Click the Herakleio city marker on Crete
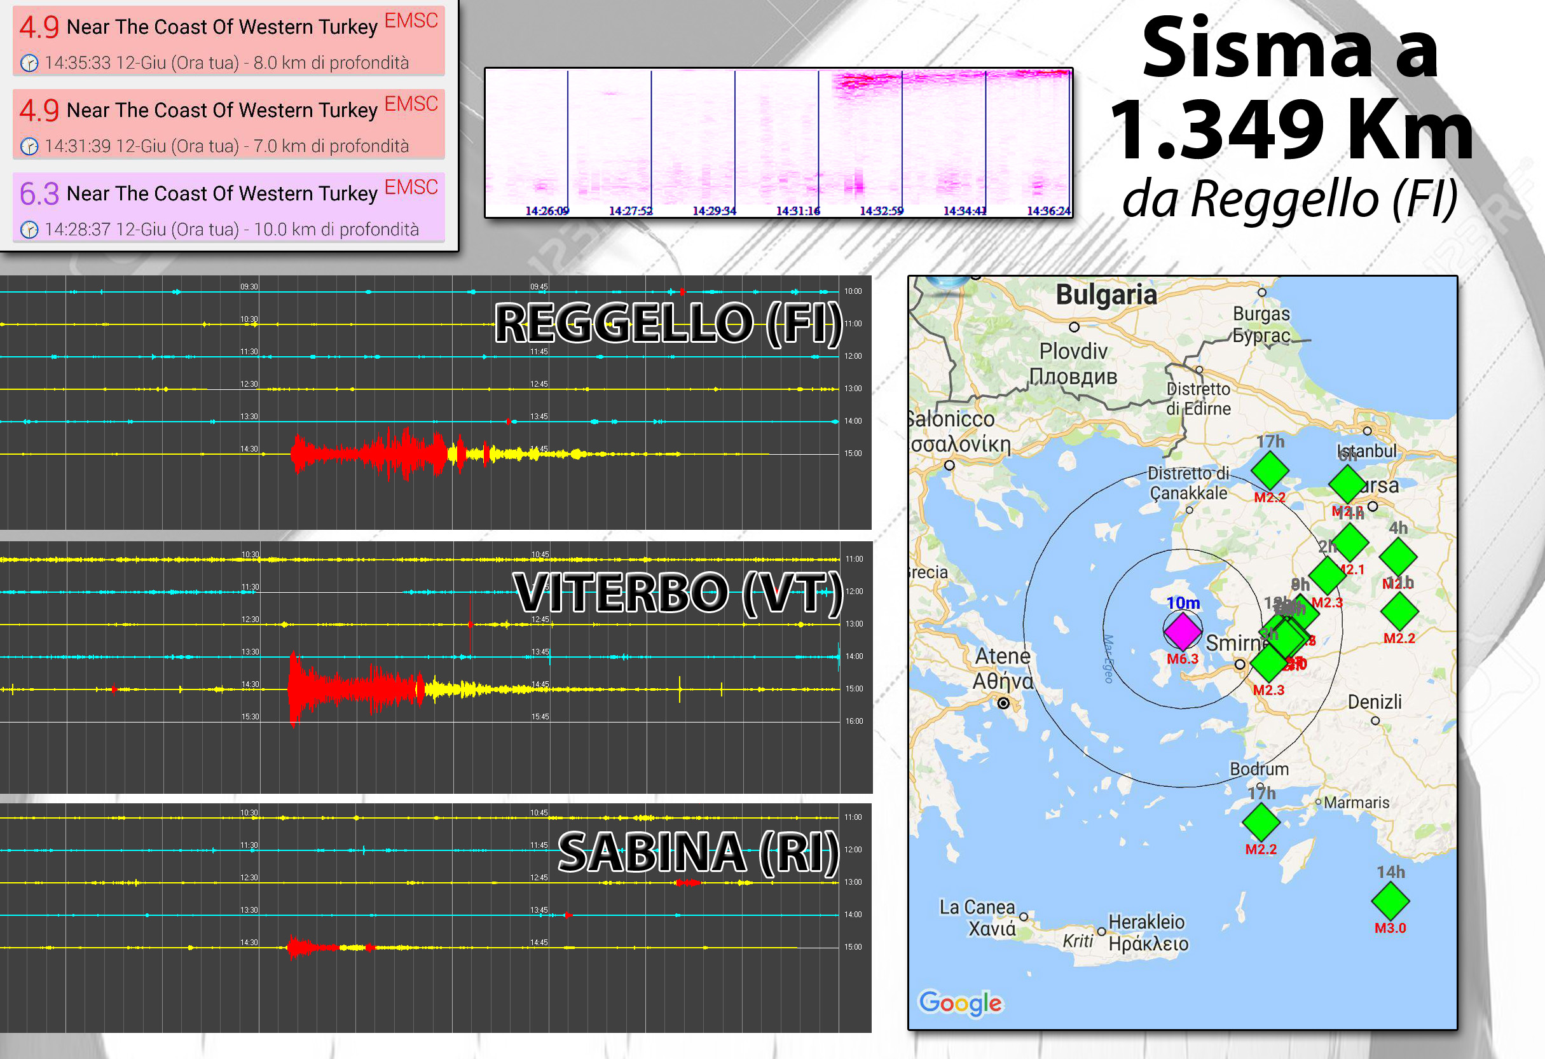The image size is (1545, 1059). pos(1102,932)
